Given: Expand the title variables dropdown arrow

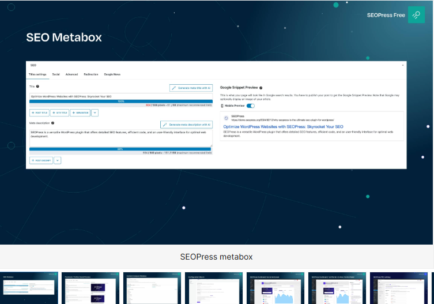Looking at the screenshot, I should coord(95,112).
